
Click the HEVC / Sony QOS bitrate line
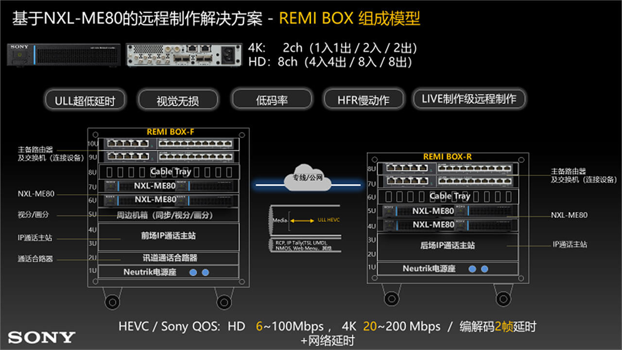point(328,326)
